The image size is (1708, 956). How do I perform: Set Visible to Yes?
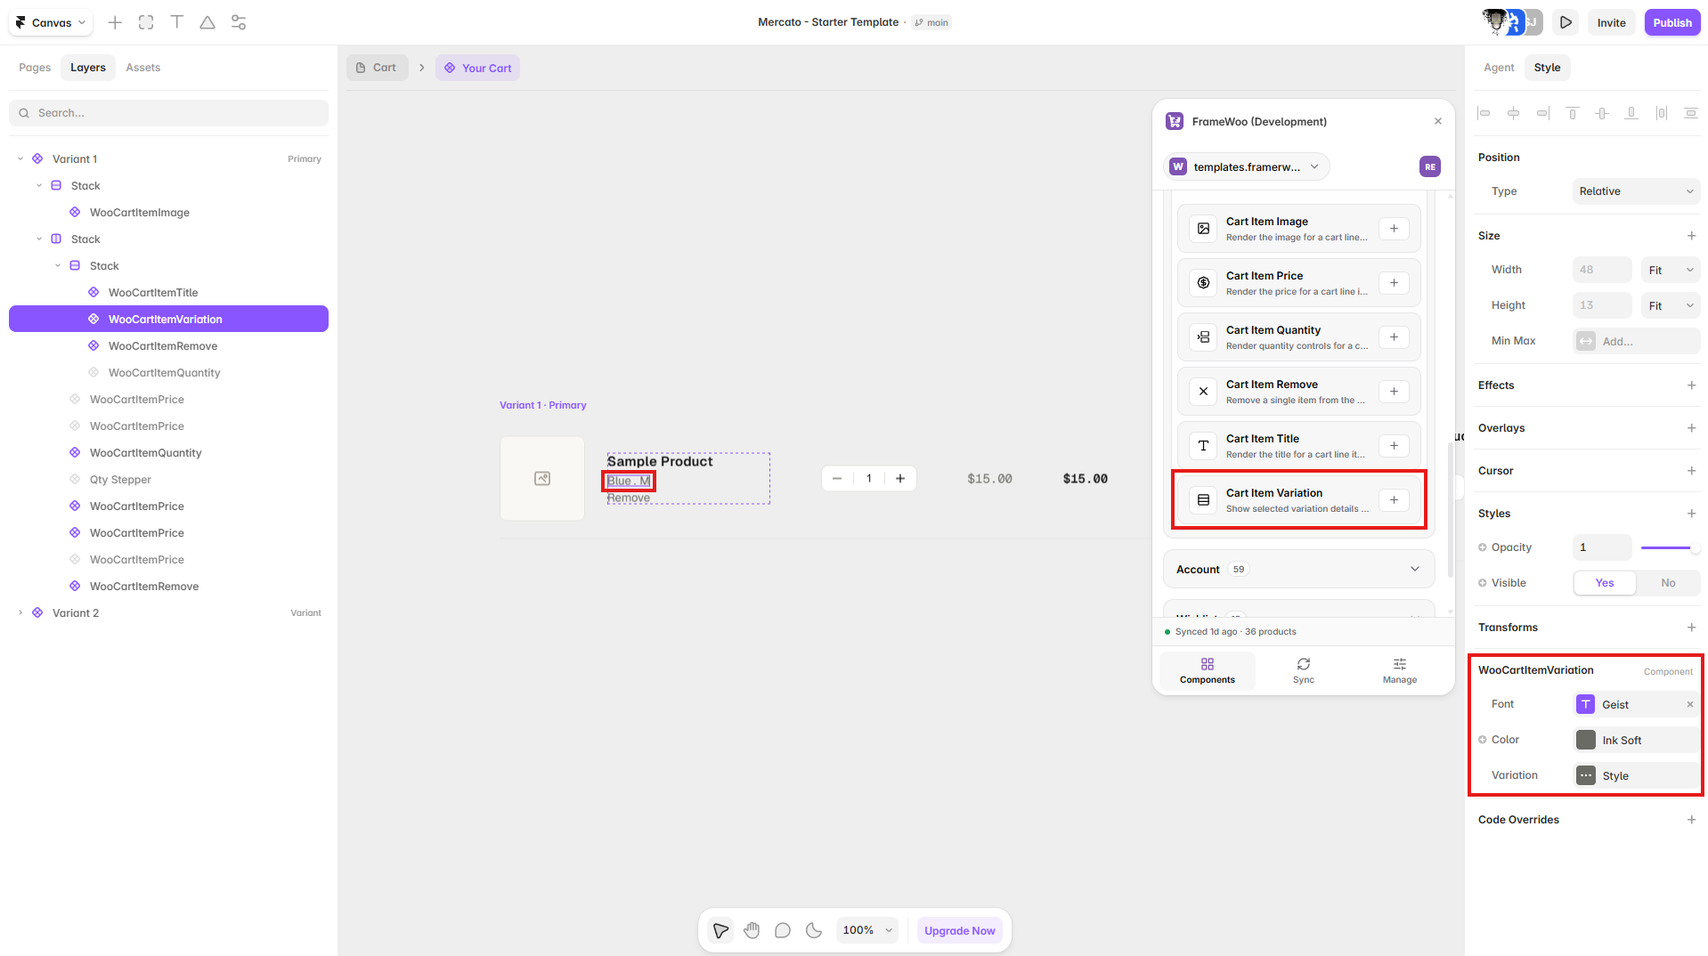tap(1605, 583)
